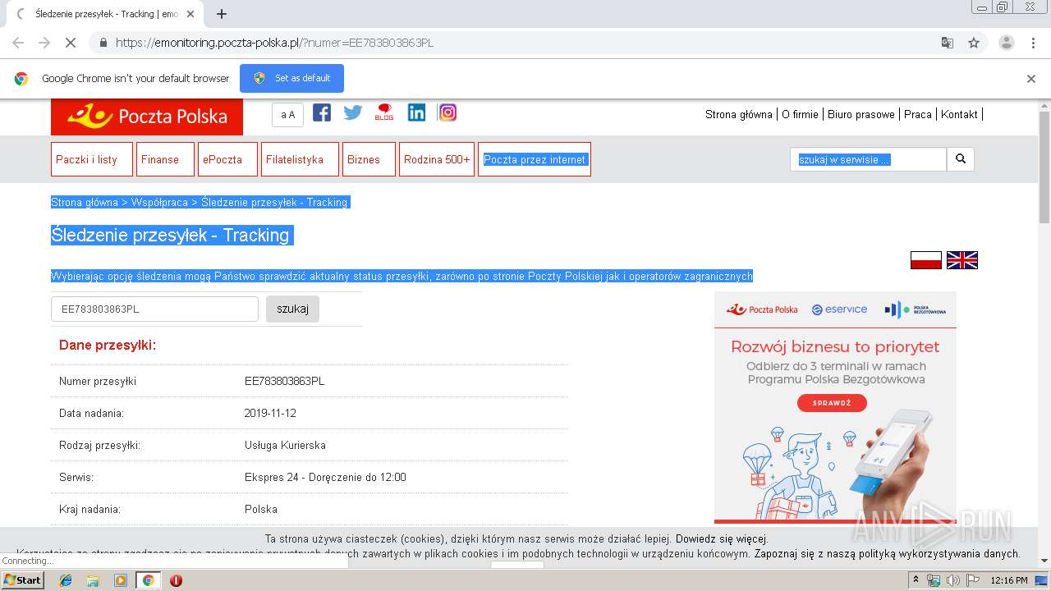Show hidden system tray icons

(916, 580)
